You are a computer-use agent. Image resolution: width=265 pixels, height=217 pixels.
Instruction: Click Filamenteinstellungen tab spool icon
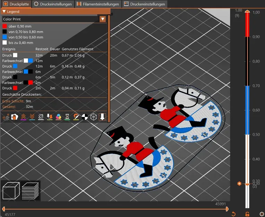coord(79,4)
